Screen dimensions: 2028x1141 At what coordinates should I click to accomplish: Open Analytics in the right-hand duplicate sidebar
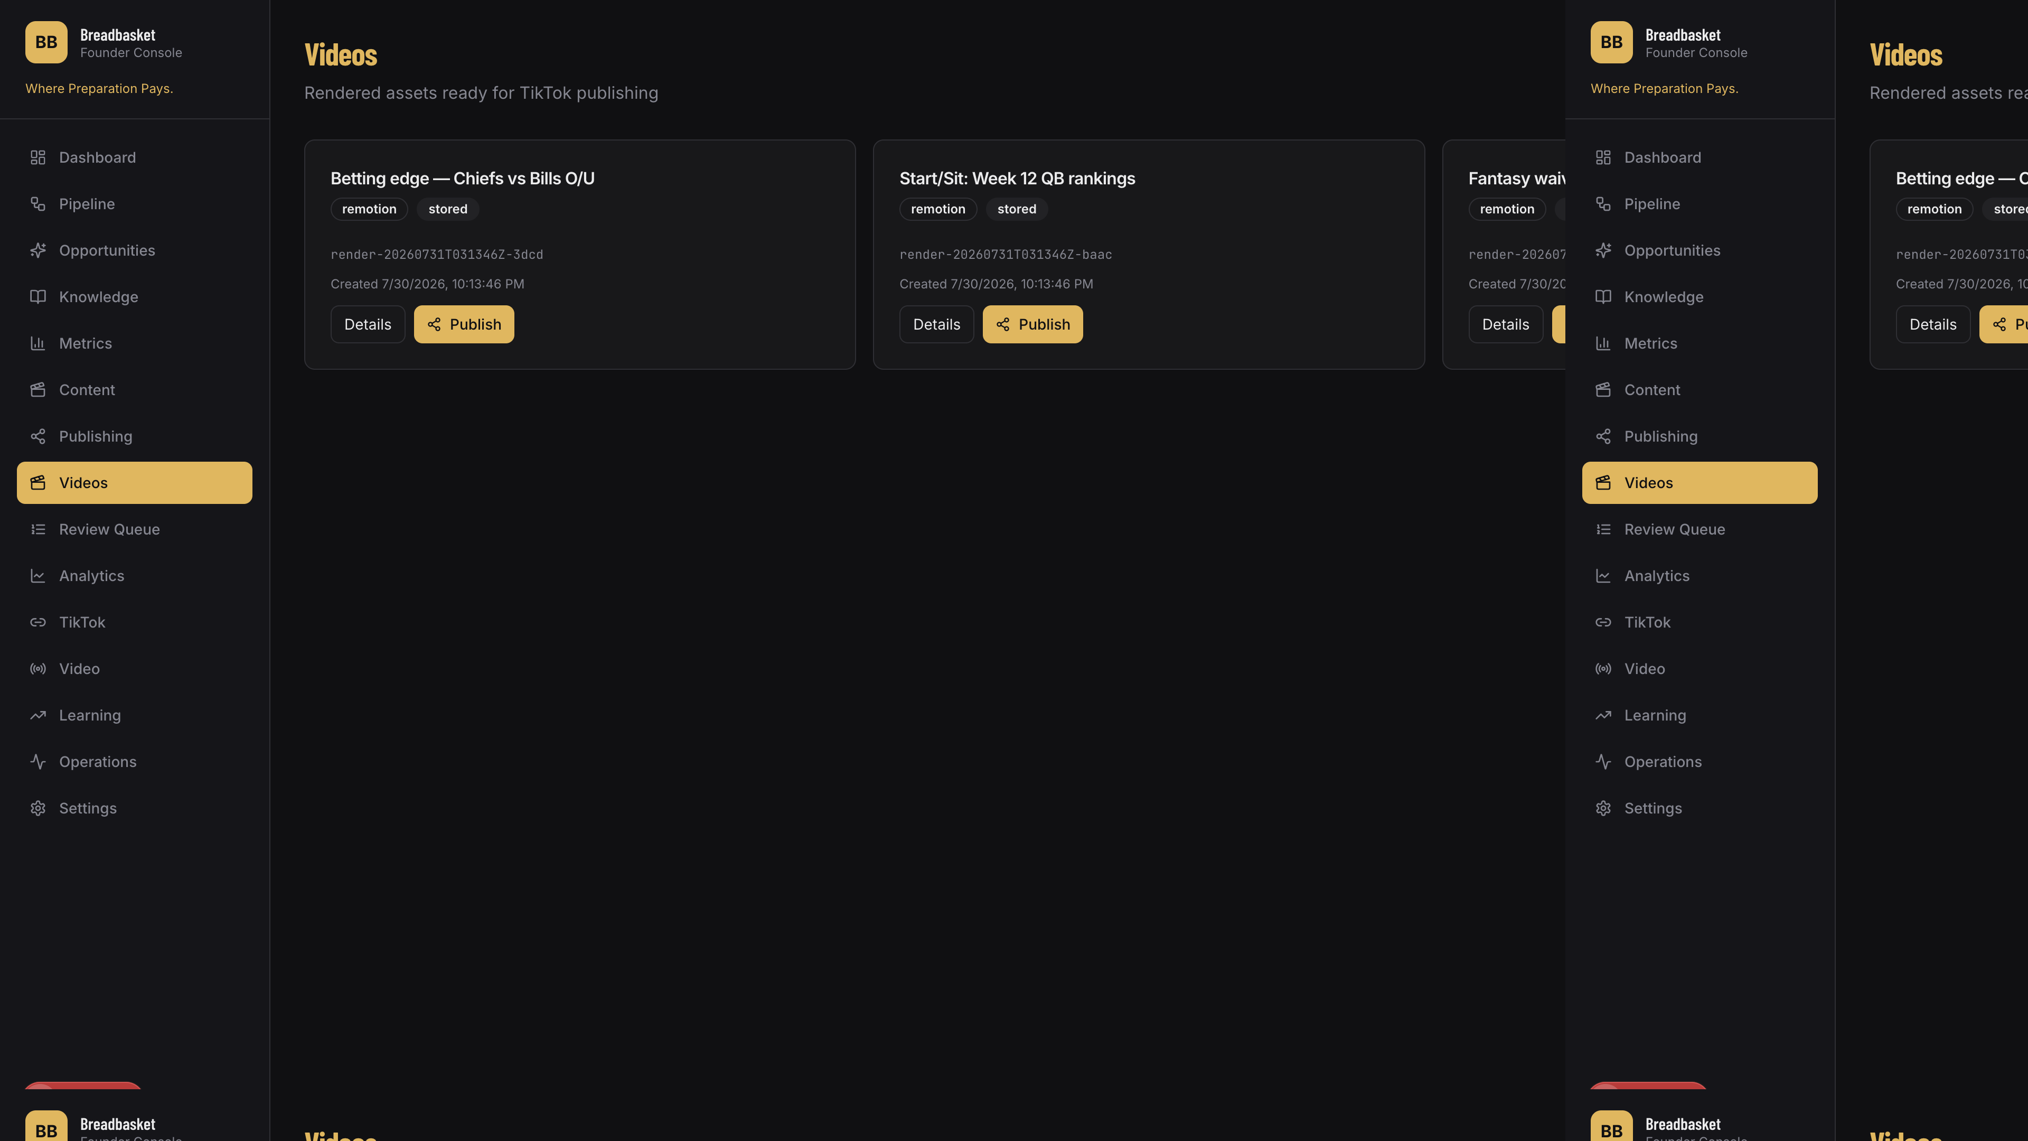click(1700, 576)
